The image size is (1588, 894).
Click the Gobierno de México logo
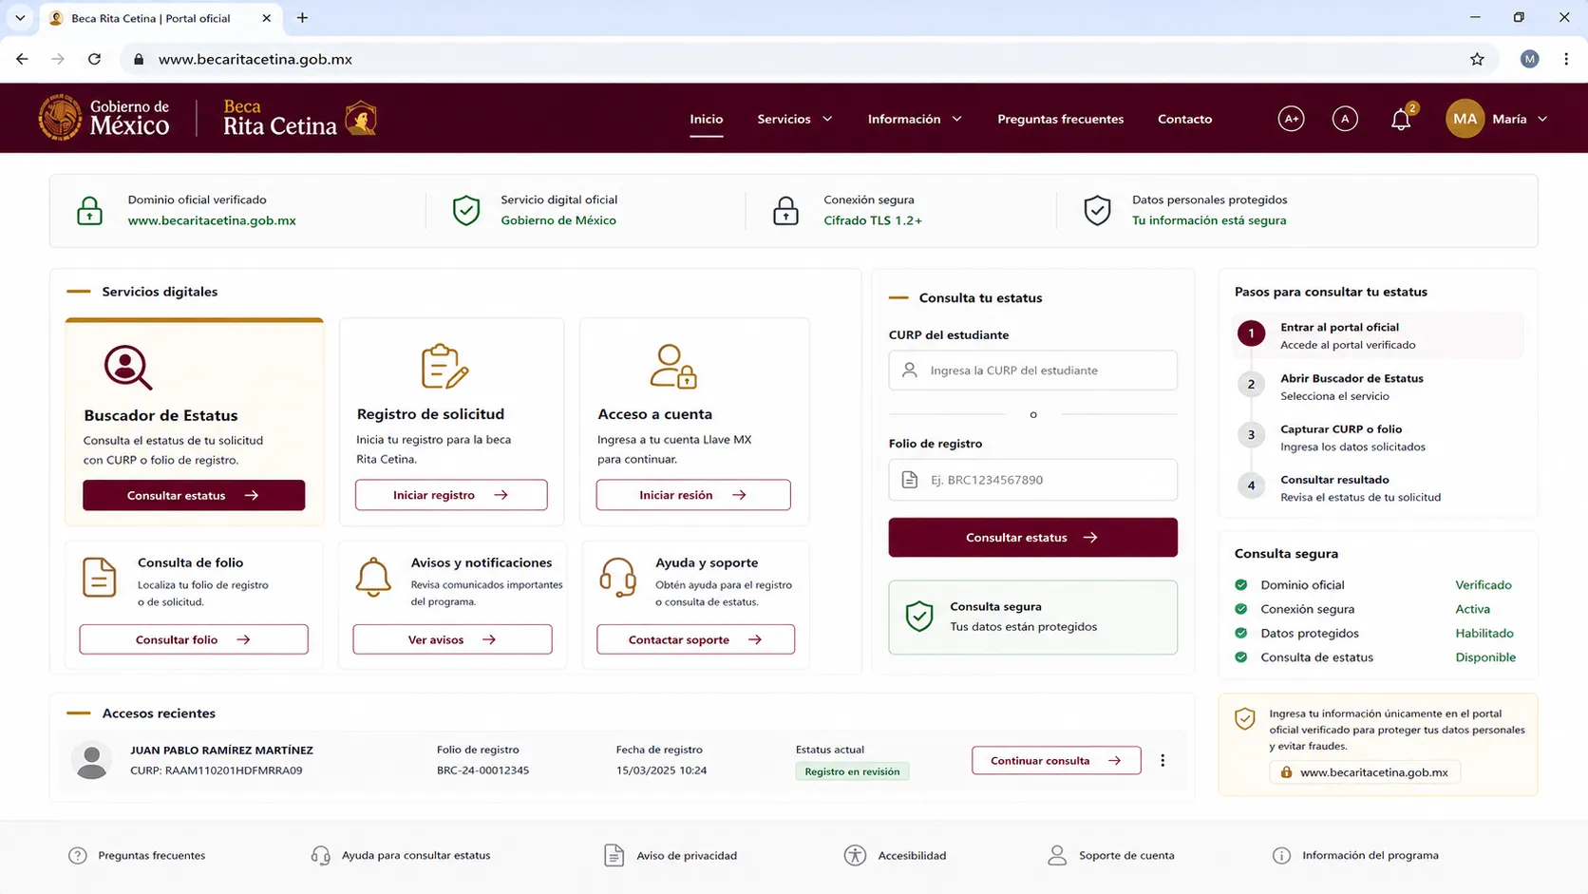(104, 118)
